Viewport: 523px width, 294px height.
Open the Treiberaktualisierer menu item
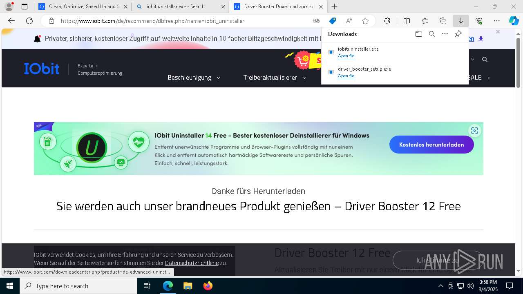(270, 78)
